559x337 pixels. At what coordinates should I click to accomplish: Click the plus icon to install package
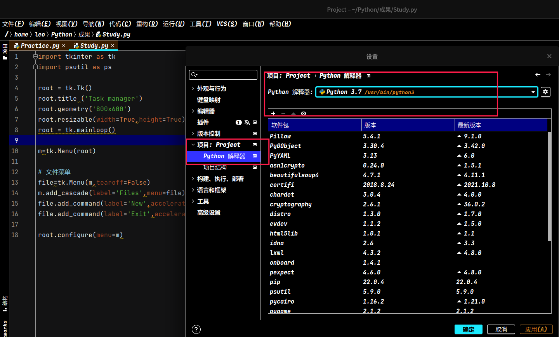[x=273, y=113]
